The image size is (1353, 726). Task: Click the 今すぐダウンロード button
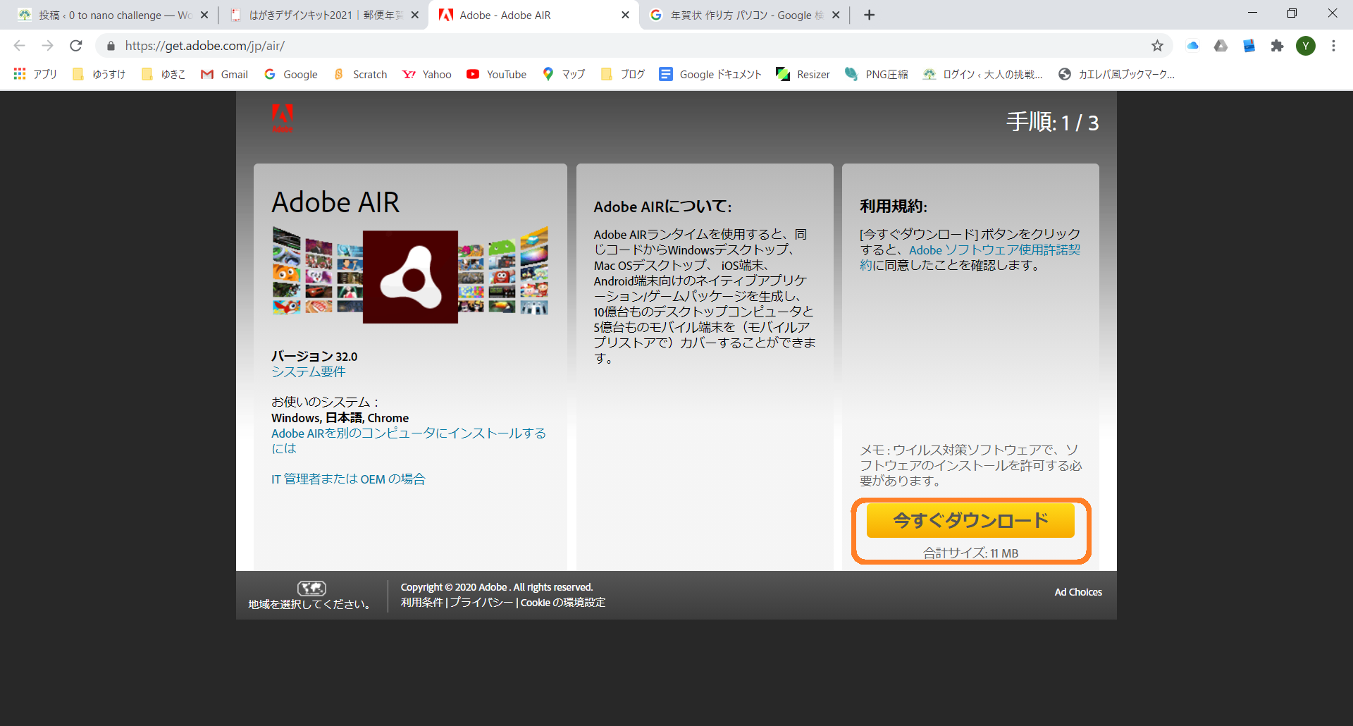pos(970,520)
